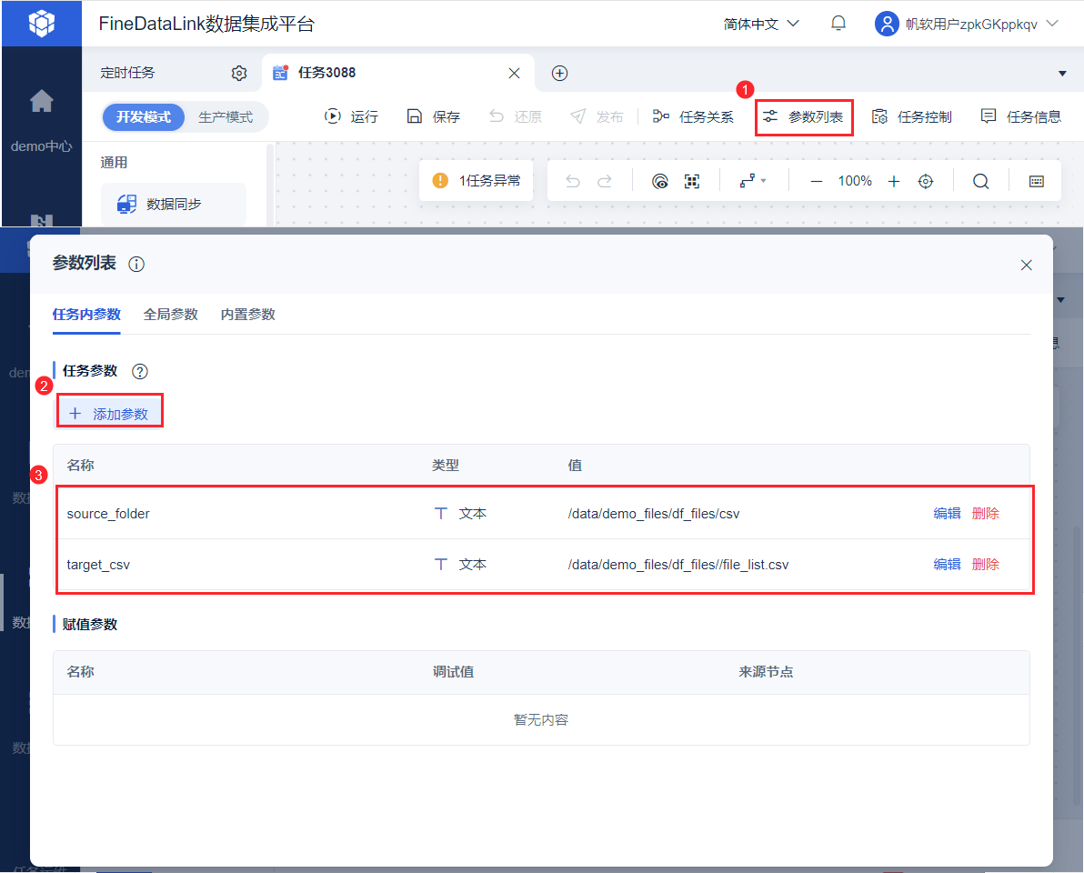Click the 调试值 column header

coord(454,672)
